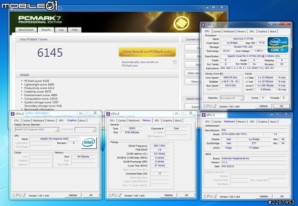
Task: Click the CPU-Z app icon in Memory window title
Action: 108,114
